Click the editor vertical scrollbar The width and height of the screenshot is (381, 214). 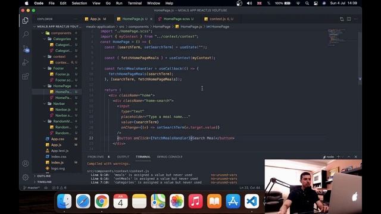[x=360, y=58]
